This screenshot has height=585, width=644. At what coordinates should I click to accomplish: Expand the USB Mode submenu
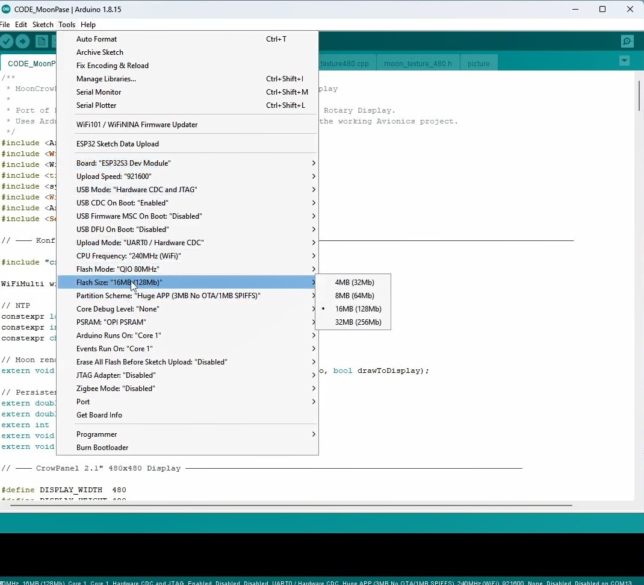pos(188,190)
